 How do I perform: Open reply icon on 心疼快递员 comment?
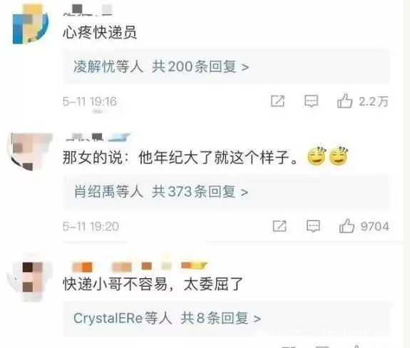(311, 101)
